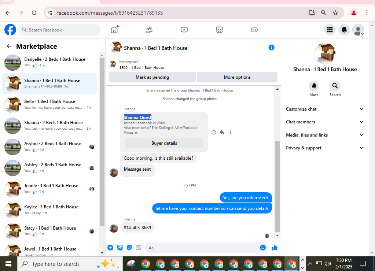This screenshot has height=271, width=375.
Task: Search within conversation using magnifier icon
Action: click(x=335, y=86)
